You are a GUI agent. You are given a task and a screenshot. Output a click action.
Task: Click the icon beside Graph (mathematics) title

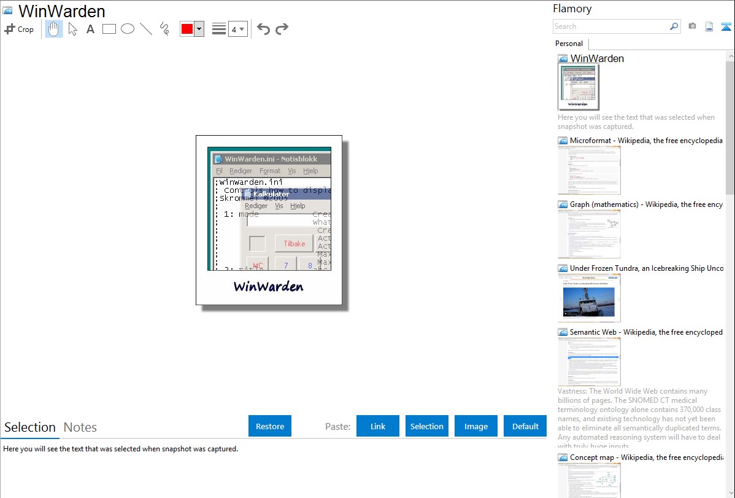point(563,204)
